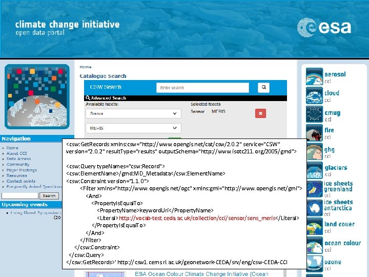
Task: Open Contact points navigation link
Action: pyautogui.click(x=20, y=181)
